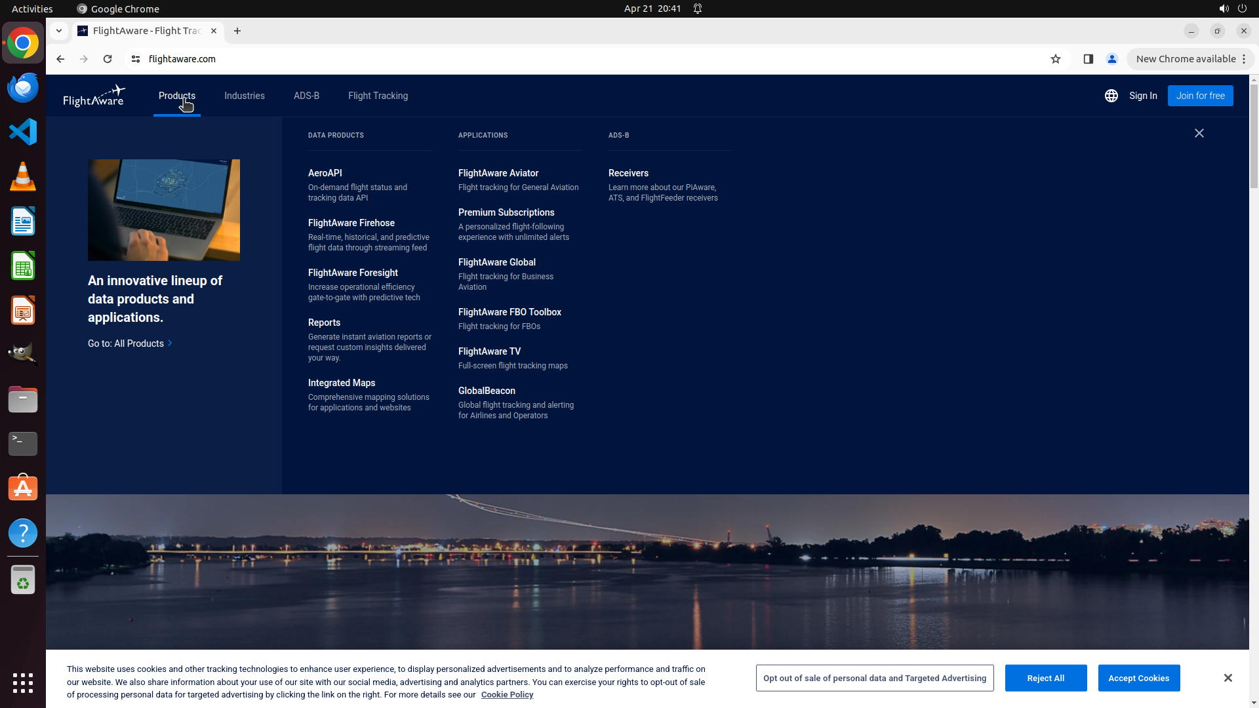Open Chrome profile avatar
Screen dimensions: 1259x708
[x=1111, y=59]
